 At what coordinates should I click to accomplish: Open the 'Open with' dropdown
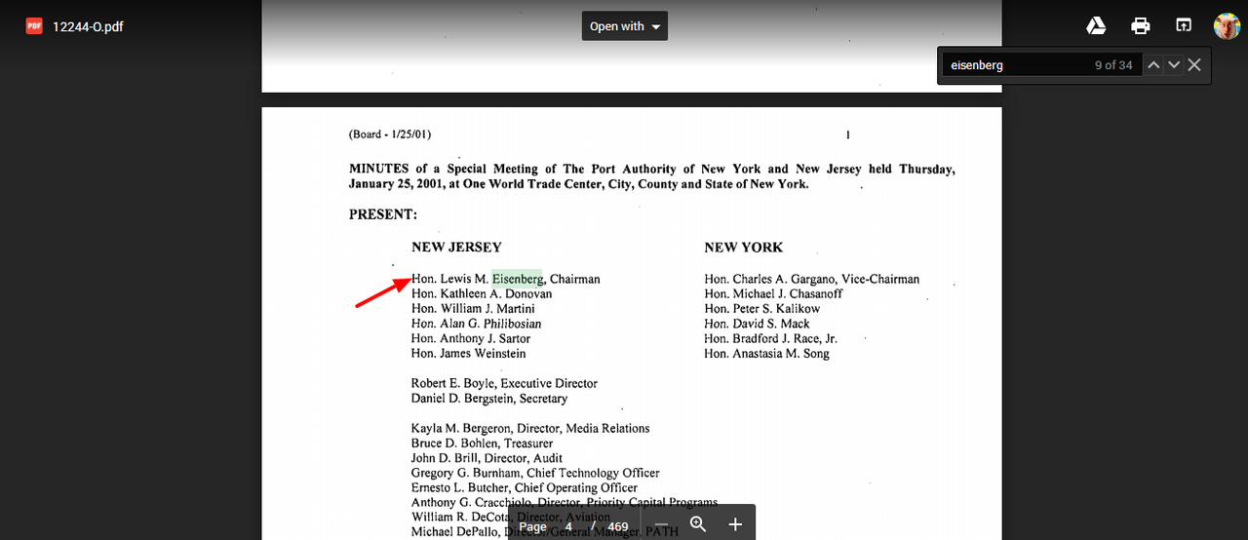pyautogui.click(x=625, y=26)
